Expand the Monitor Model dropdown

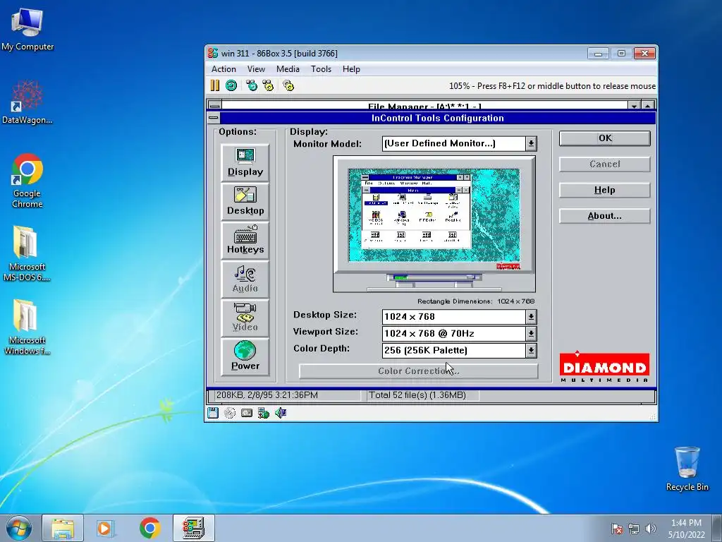point(531,143)
